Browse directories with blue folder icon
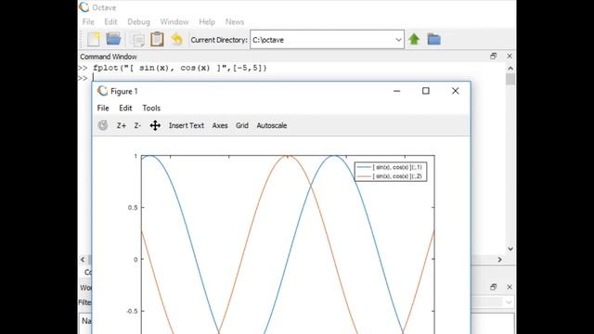 point(433,39)
